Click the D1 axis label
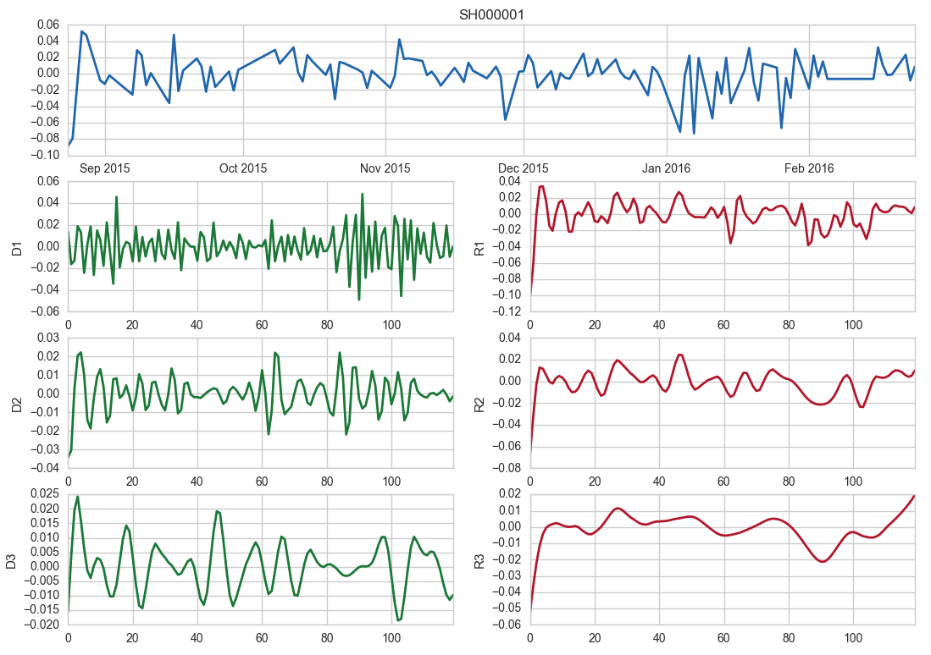This screenshot has height=655, width=931. 17,249
